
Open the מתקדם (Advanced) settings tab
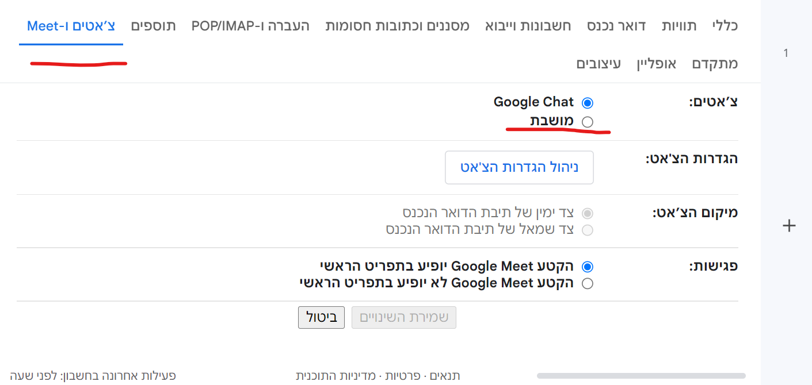tap(715, 63)
